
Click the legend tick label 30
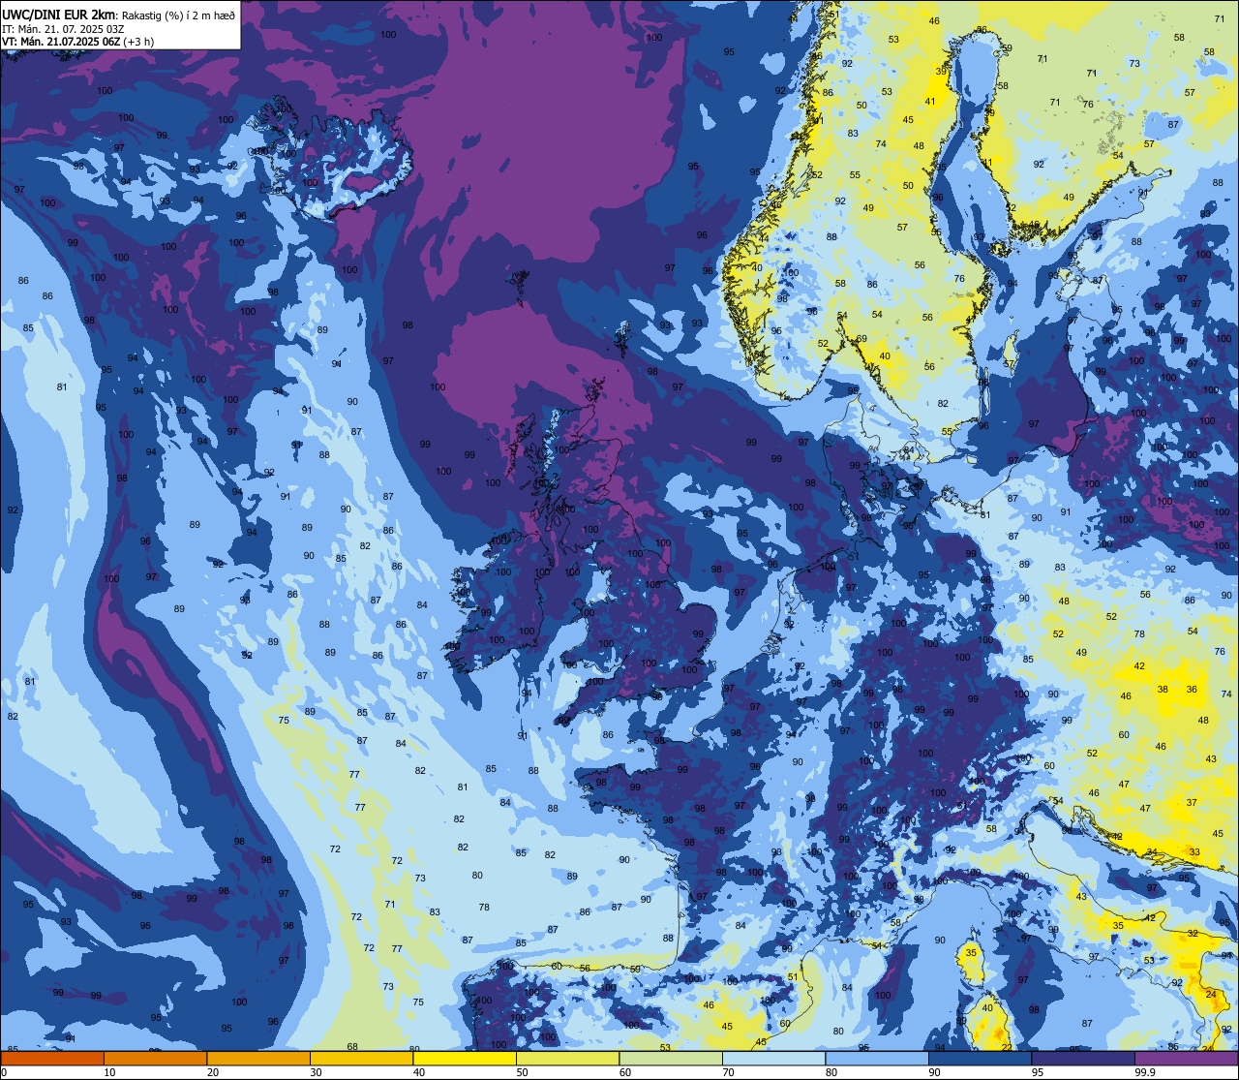pos(316,1072)
